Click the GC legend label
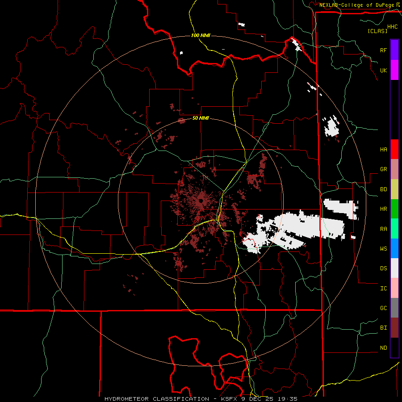 pos(383,308)
